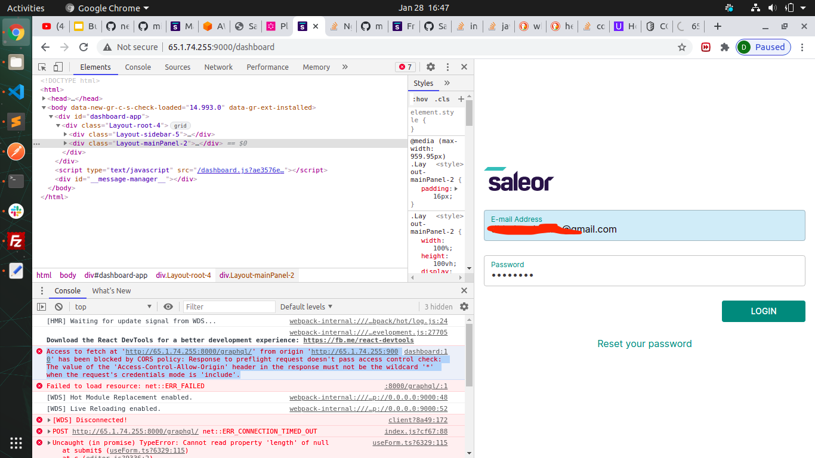Select div#dashboard-app in the breadcrumb trail
Image resolution: width=815 pixels, height=458 pixels.
pyautogui.click(x=116, y=276)
